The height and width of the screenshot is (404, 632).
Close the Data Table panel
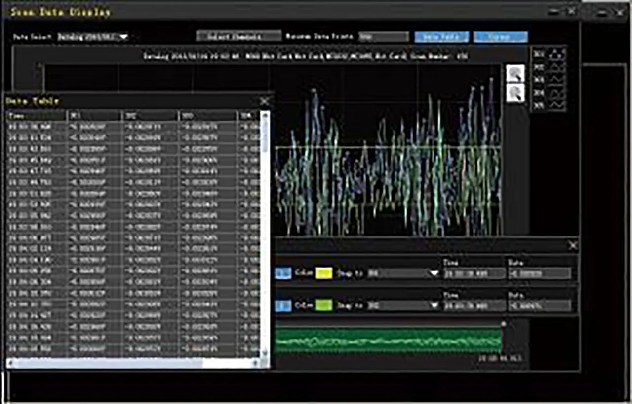[265, 101]
